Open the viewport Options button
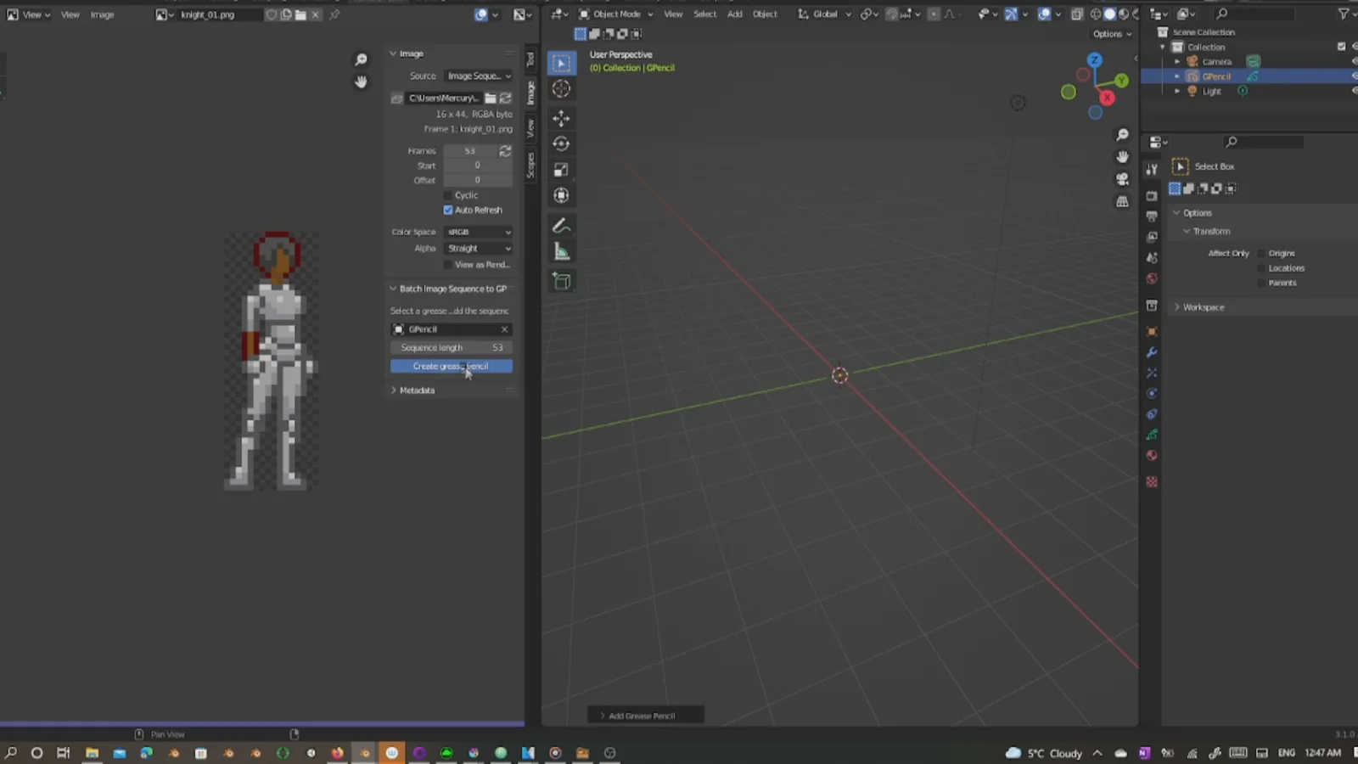Image resolution: width=1358 pixels, height=764 pixels. tap(1112, 34)
